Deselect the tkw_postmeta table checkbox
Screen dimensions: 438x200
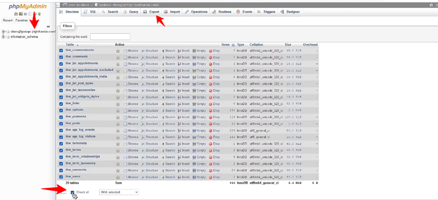61,117
